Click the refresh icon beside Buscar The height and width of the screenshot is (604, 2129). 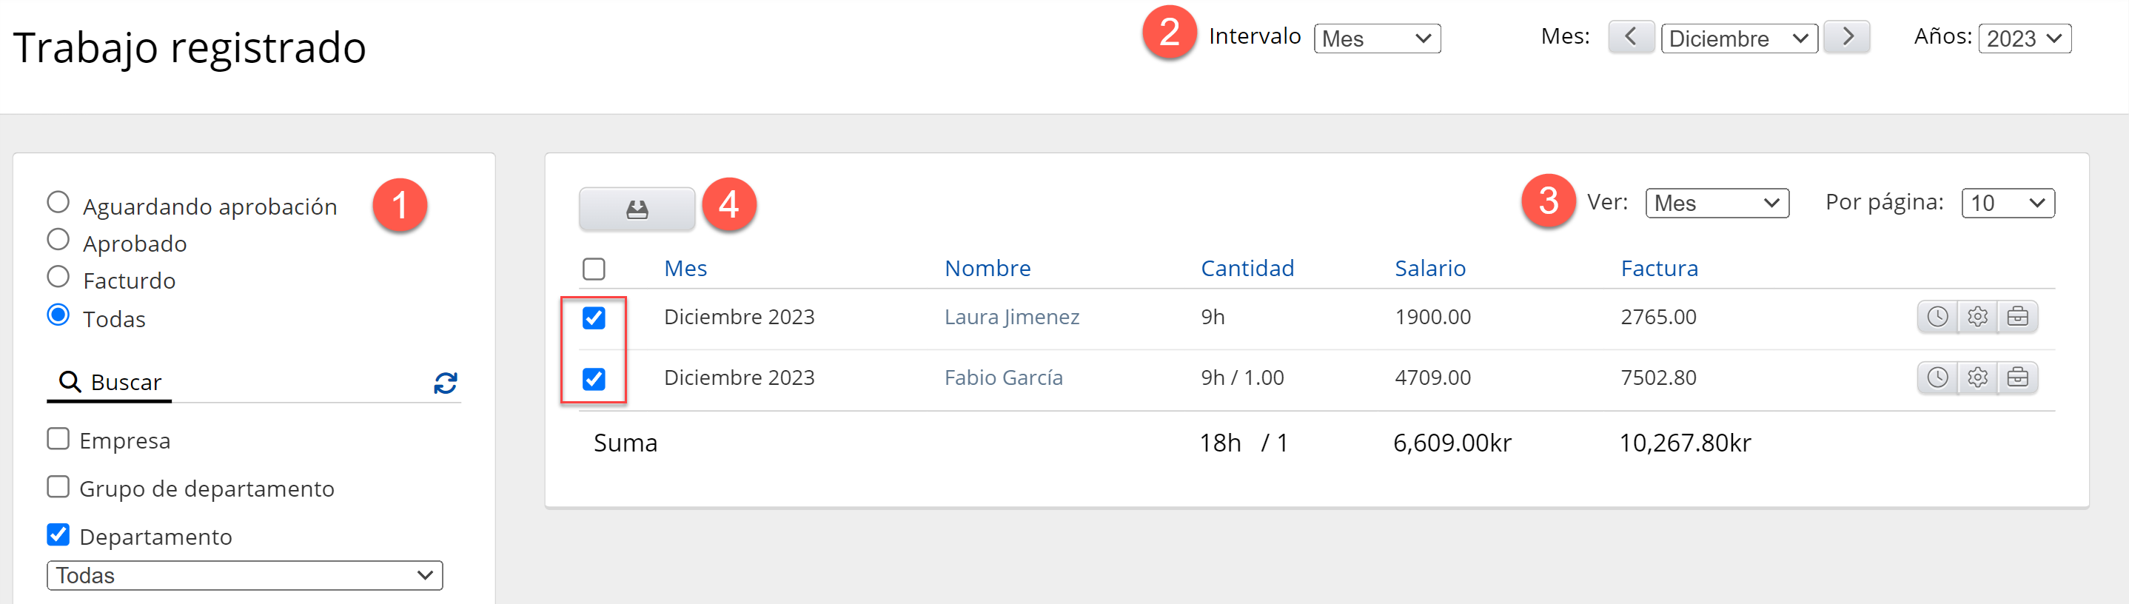tap(446, 383)
